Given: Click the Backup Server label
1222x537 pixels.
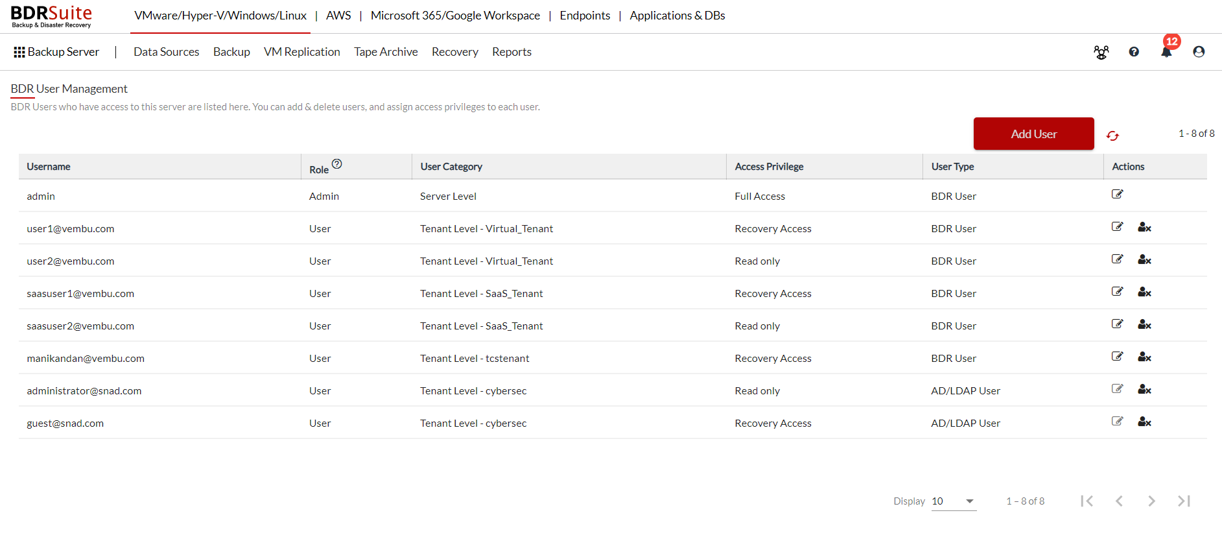Looking at the screenshot, I should (x=64, y=52).
